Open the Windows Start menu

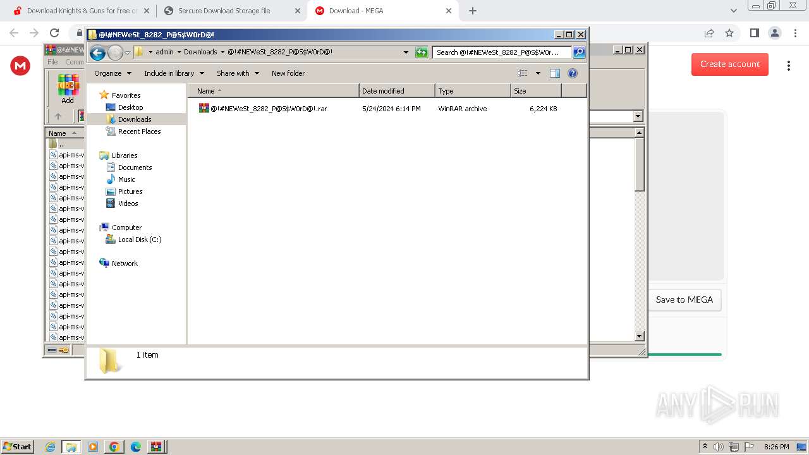[18, 447]
